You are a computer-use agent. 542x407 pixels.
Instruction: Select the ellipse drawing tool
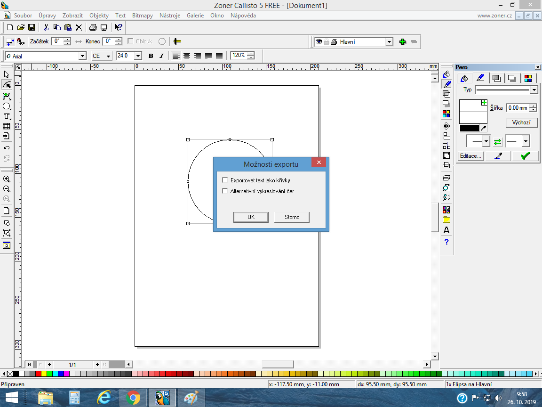[7, 106]
